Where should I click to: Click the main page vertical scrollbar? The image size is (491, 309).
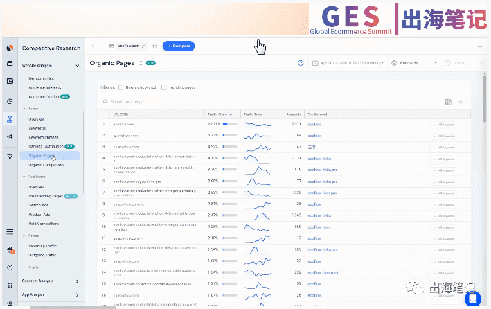tap(485, 98)
